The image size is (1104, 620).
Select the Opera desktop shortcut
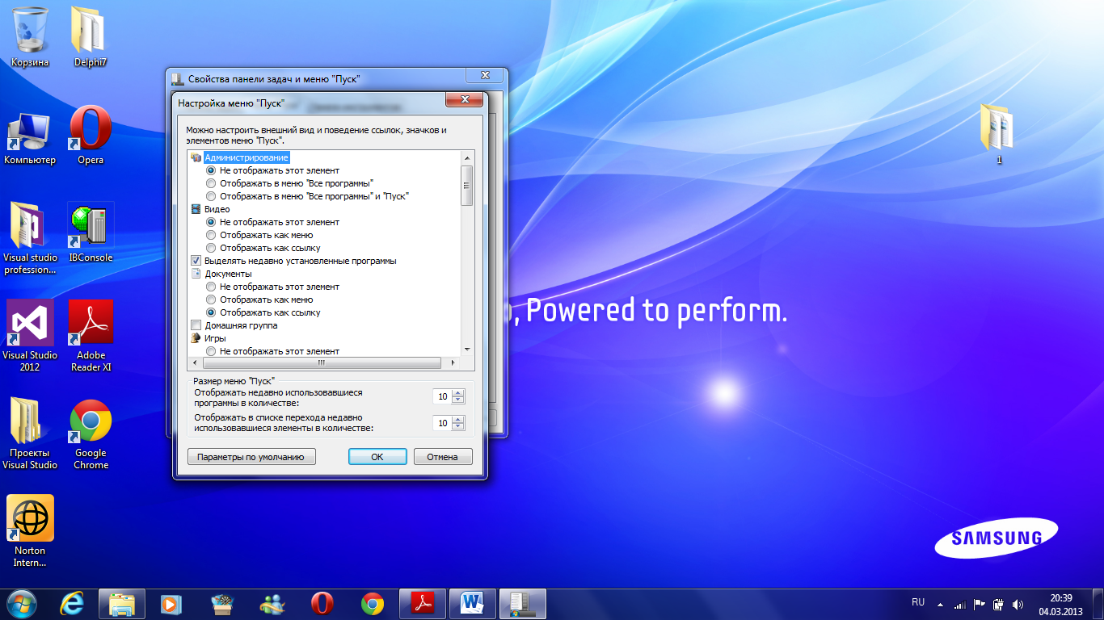click(91, 136)
